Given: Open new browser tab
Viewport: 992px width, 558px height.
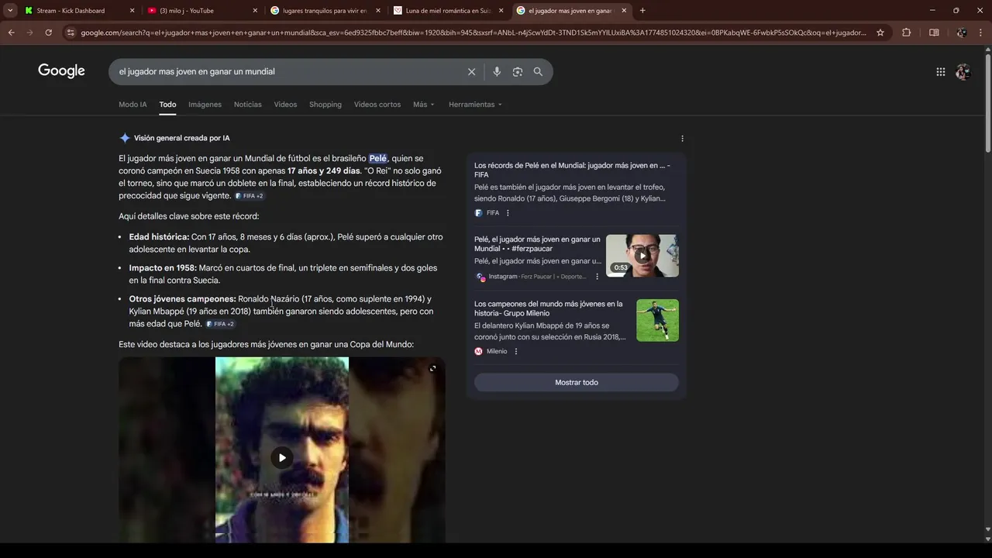Looking at the screenshot, I should [x=642, y=11].
